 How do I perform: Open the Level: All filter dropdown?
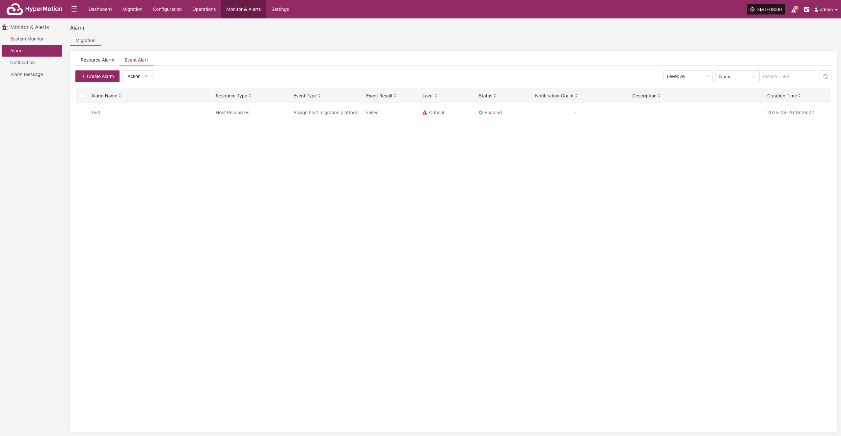tap(688, 76)
